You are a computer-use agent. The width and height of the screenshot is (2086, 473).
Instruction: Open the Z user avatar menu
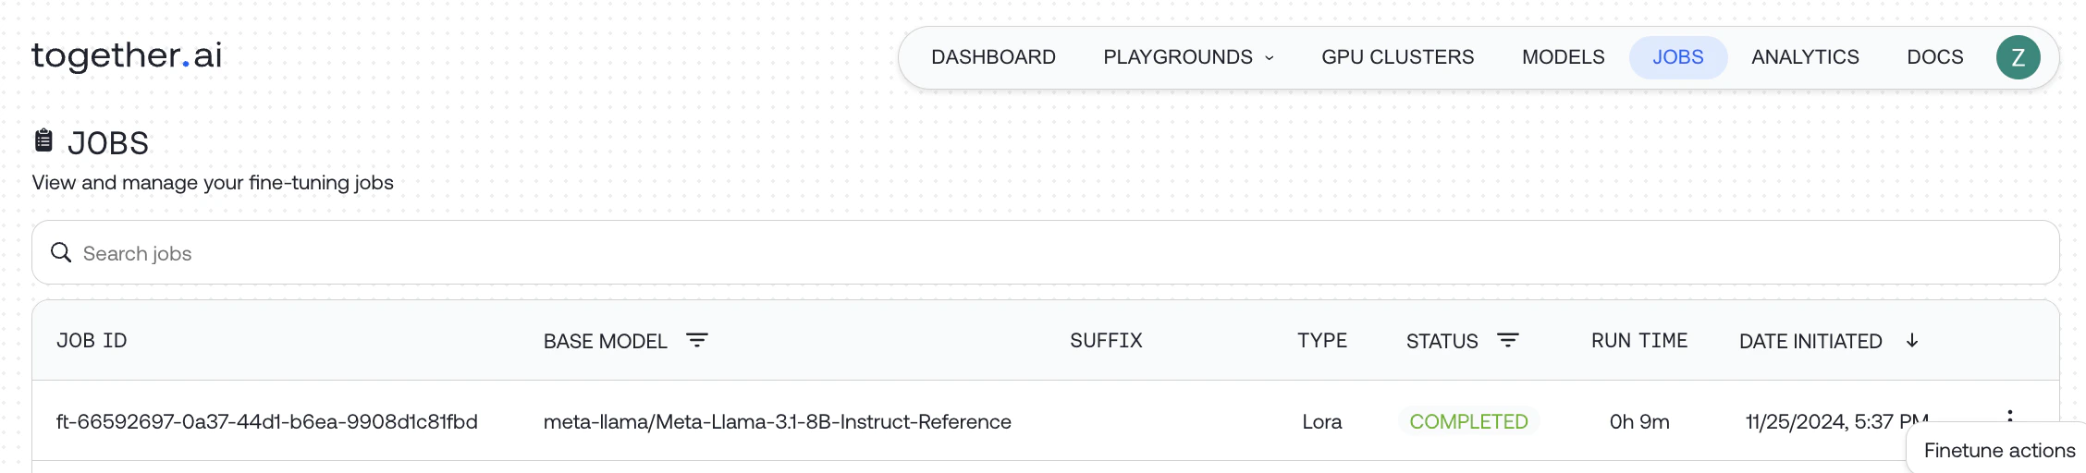(x=2018, y=57)
